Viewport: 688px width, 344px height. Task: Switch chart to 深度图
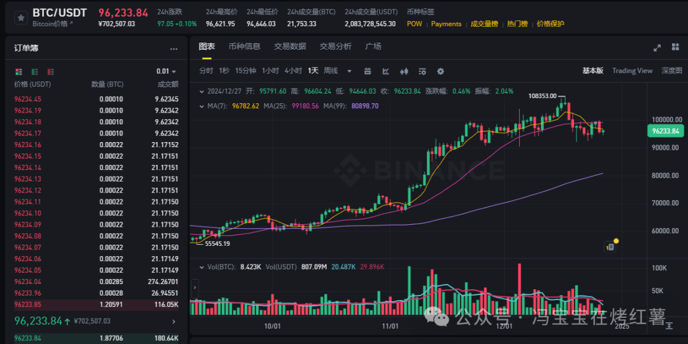[672, 71]
